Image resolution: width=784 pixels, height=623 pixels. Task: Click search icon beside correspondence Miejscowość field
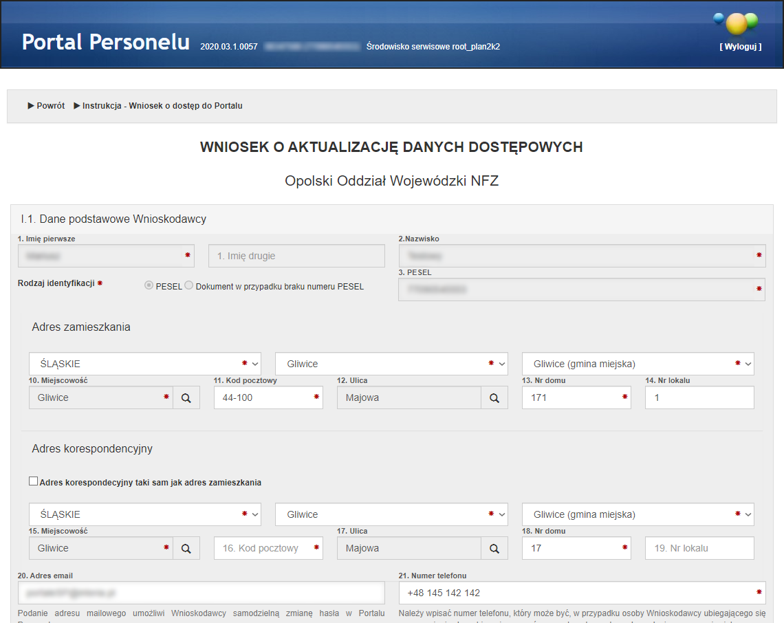[x=186, y=548]
